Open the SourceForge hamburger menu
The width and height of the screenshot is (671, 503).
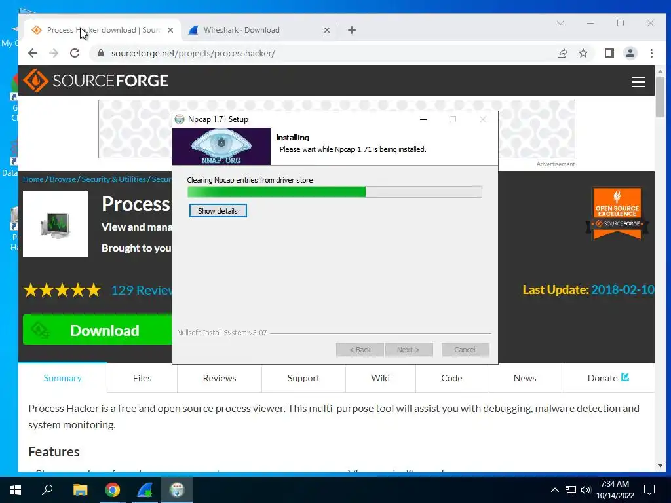[x=638, y=81]
